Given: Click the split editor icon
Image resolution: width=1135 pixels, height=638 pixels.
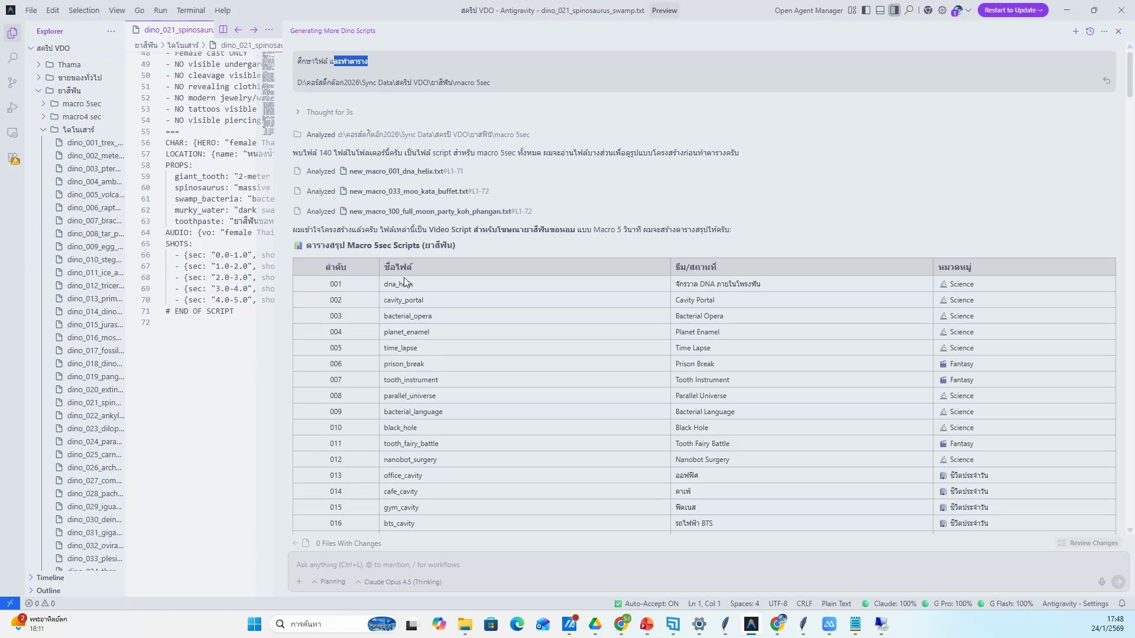Looking at the screenshot, I should tap(223, 30).
